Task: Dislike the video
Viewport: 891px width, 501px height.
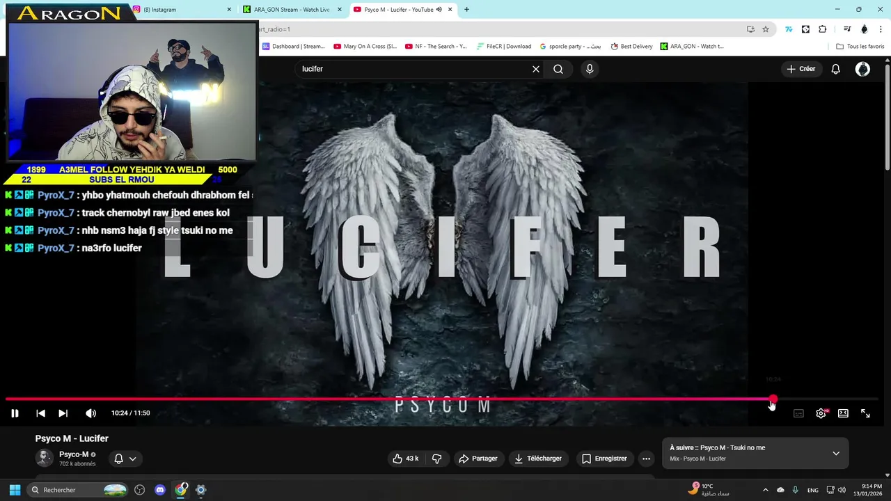Action: pos(437,459)
